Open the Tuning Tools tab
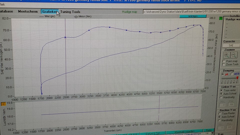 coord(70,11)
